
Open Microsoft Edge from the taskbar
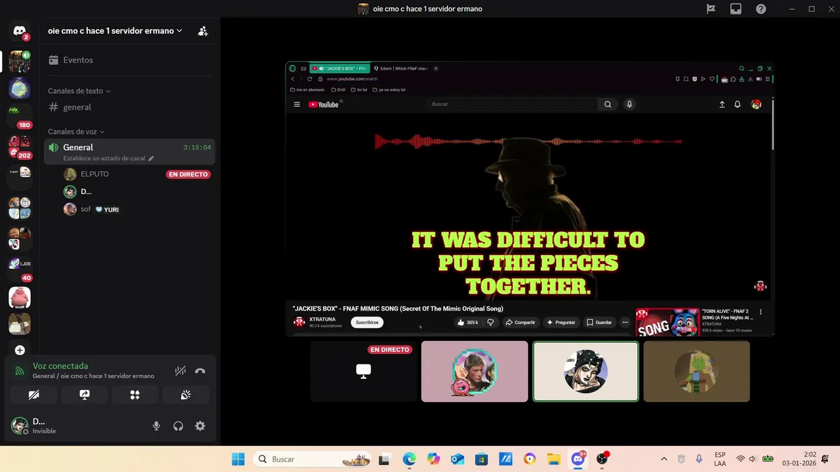(x=409, y=460)
